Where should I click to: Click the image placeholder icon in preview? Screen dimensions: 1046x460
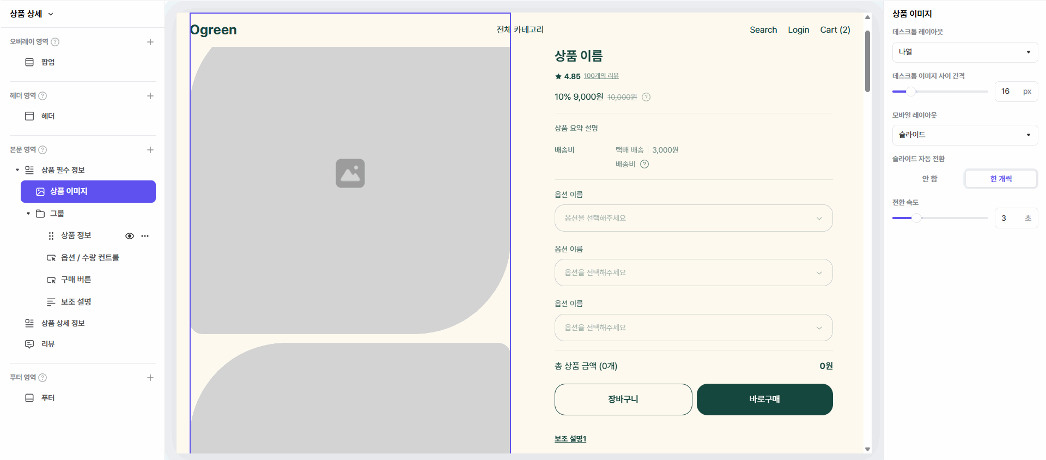(x=350, y=173)
